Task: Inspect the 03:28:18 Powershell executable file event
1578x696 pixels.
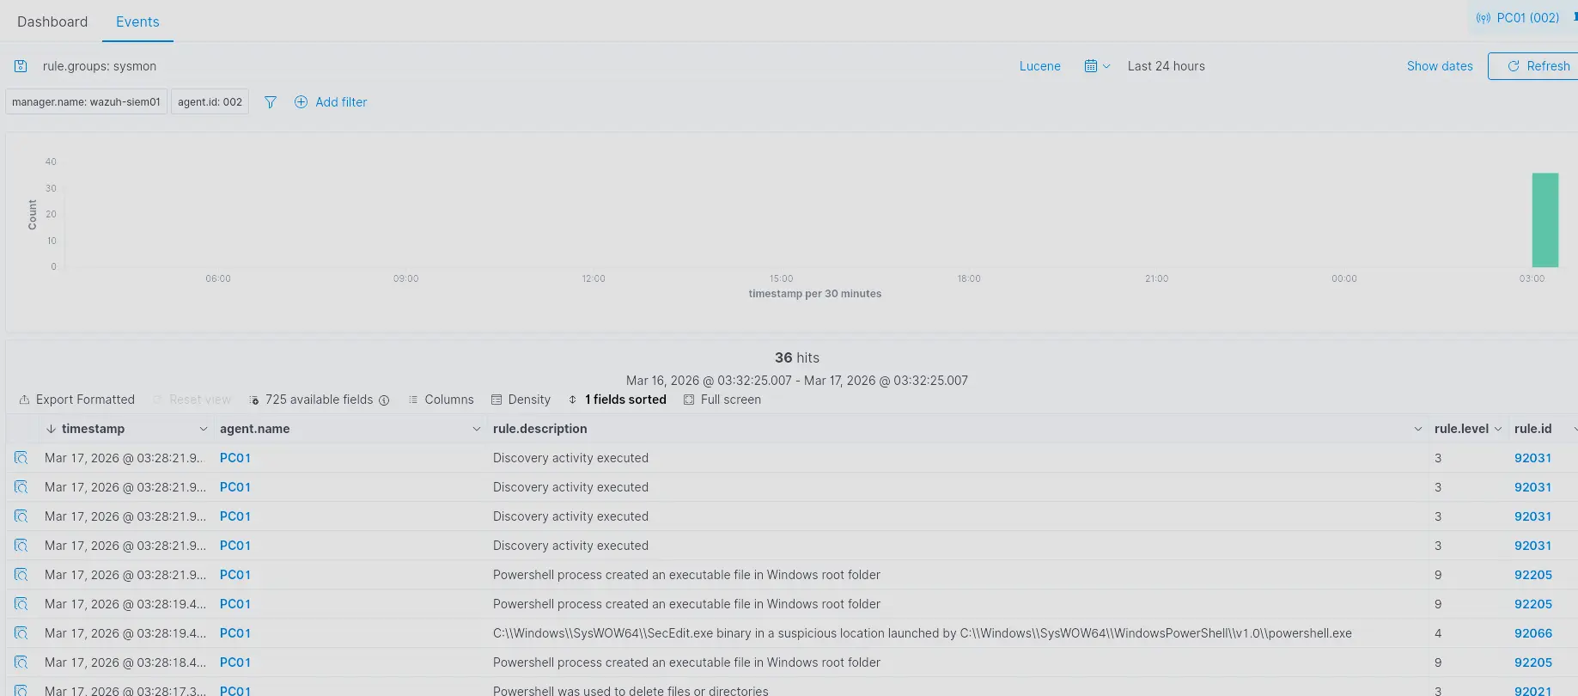Action: pos(21,662)
